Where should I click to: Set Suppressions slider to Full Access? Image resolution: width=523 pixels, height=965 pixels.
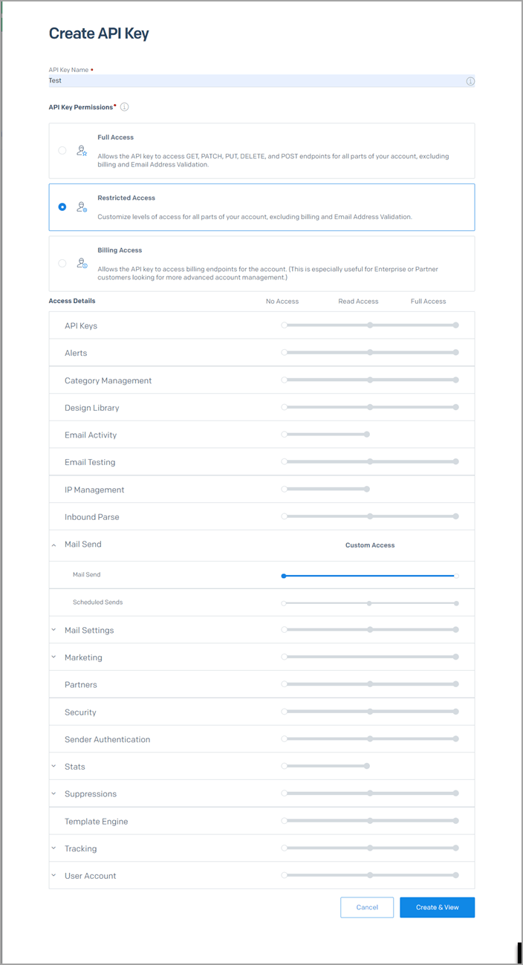(x=456, y=793)
